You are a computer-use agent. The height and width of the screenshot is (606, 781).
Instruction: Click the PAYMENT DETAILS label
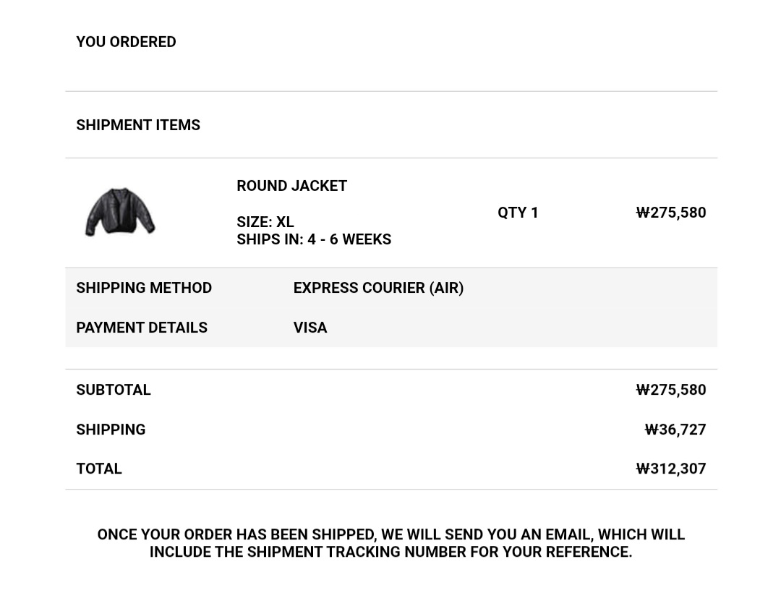pos(142,328)
